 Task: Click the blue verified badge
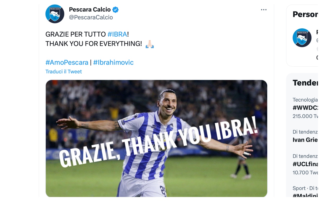(115, 10)
